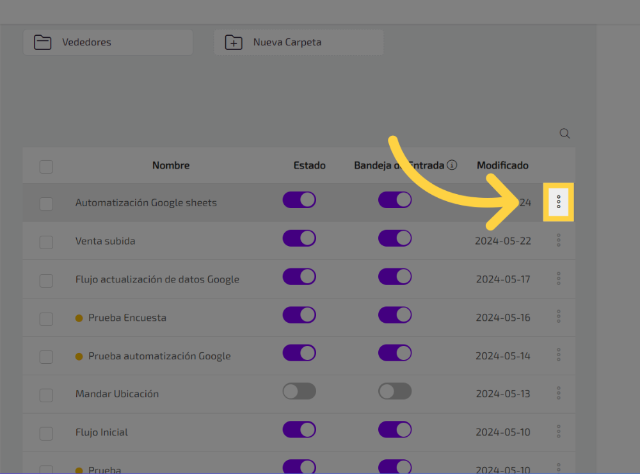Screen dimensions: 640x474
Task: Open three-dot menu for Prueba Encuesta row
Action: tap(558, 317)
